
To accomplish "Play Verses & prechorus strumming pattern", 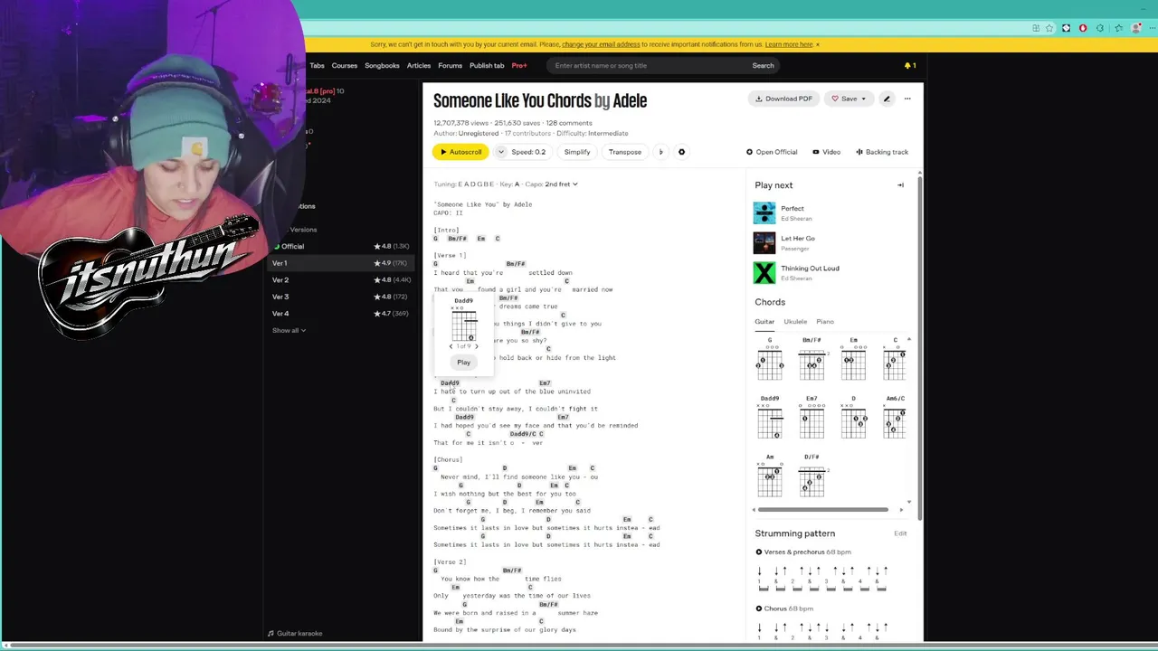I will (x=759, y=552).
